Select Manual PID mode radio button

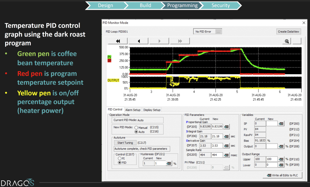coord(136,128)
